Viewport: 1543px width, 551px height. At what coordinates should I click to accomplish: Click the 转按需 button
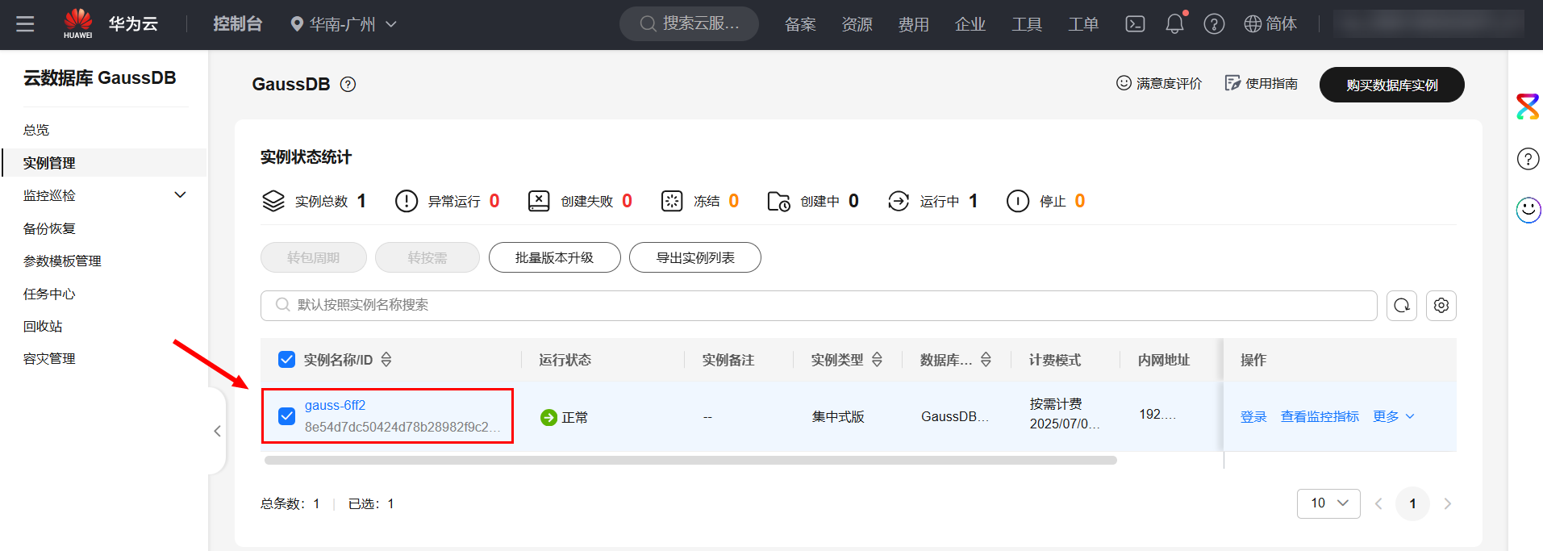pyautogui.click(x=427, y=257)
